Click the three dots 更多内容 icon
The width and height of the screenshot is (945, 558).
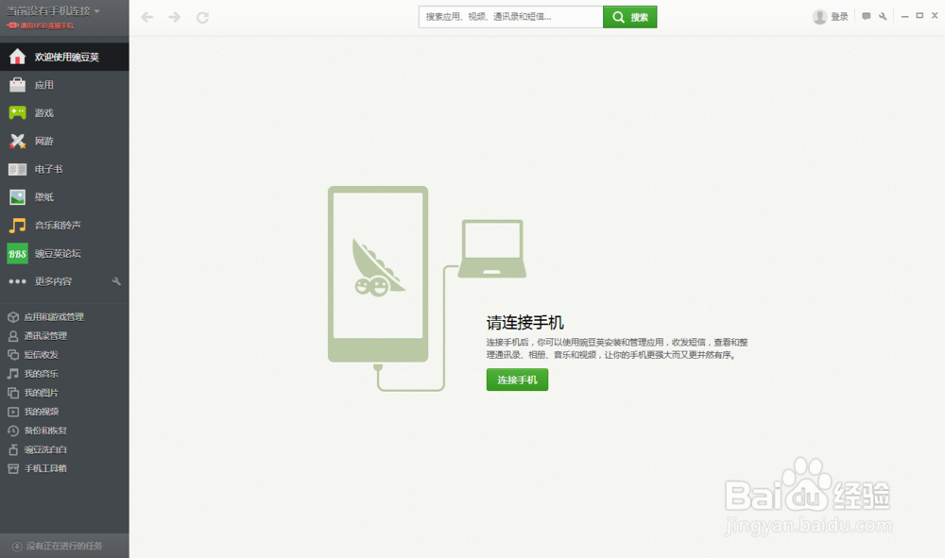(17, 281)
